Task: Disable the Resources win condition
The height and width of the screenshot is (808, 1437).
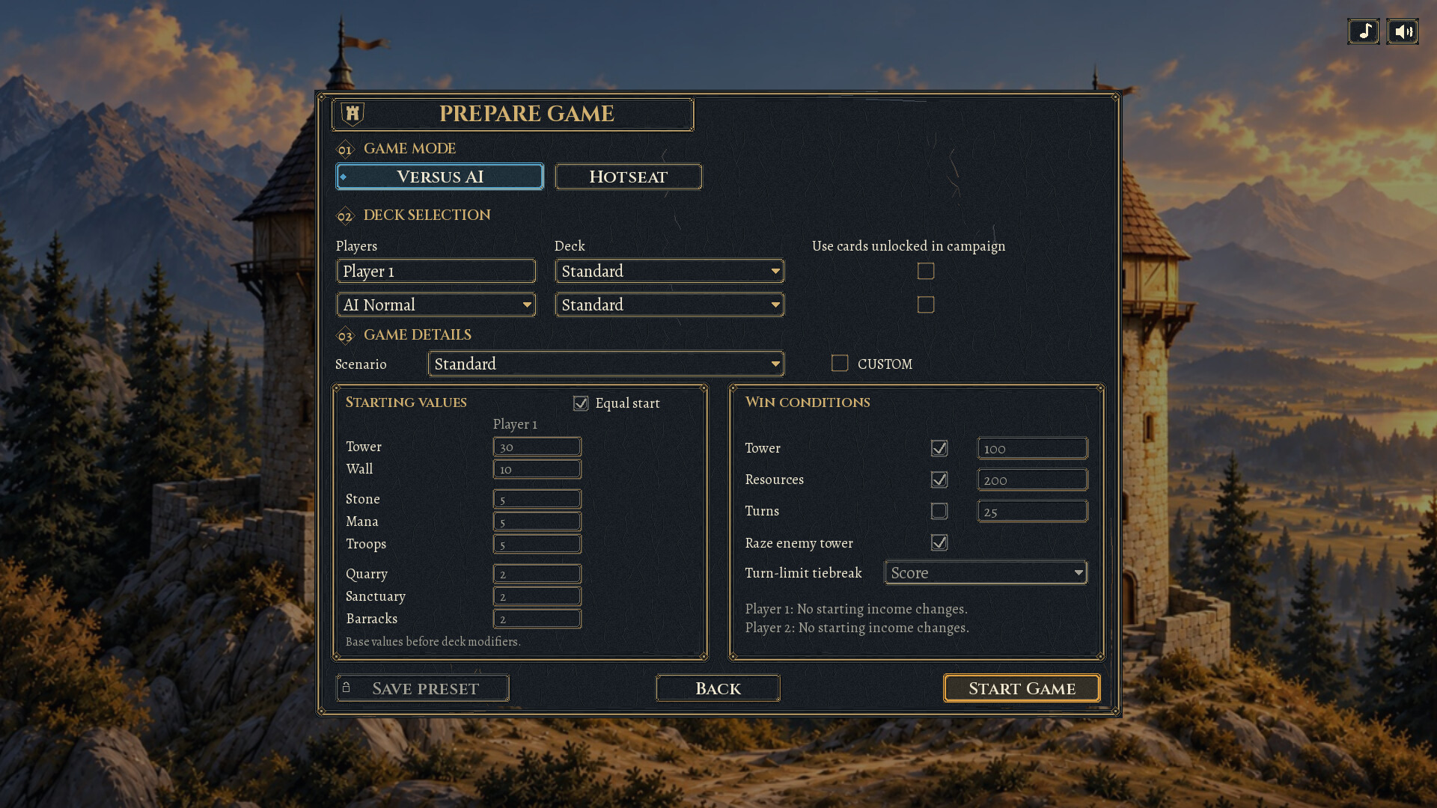Action: [x=939, y=480]
